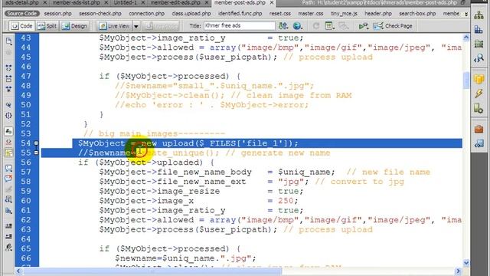This screenshot has height=276, width=490.
Task: Click the Remove Comment icon
Action: [8, 179]
